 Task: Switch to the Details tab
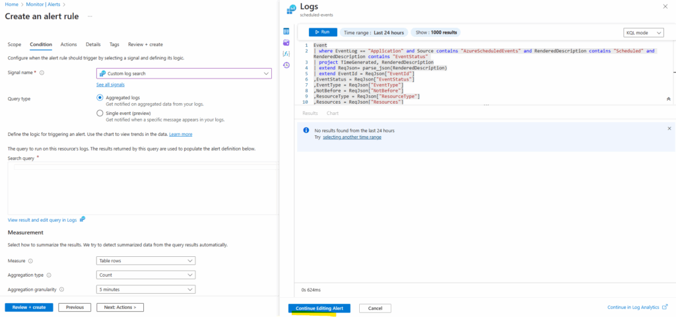(93, 44)
